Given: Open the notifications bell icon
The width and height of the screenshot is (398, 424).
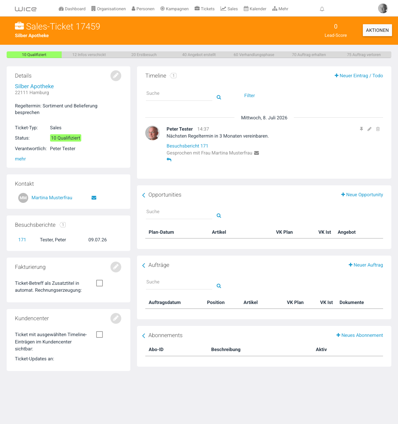Looking at the screenshot, I should pyautogui.click(x=322, y=9).
